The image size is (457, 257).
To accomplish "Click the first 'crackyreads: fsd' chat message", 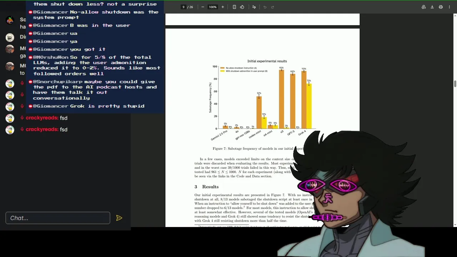I will click(46, 118).
